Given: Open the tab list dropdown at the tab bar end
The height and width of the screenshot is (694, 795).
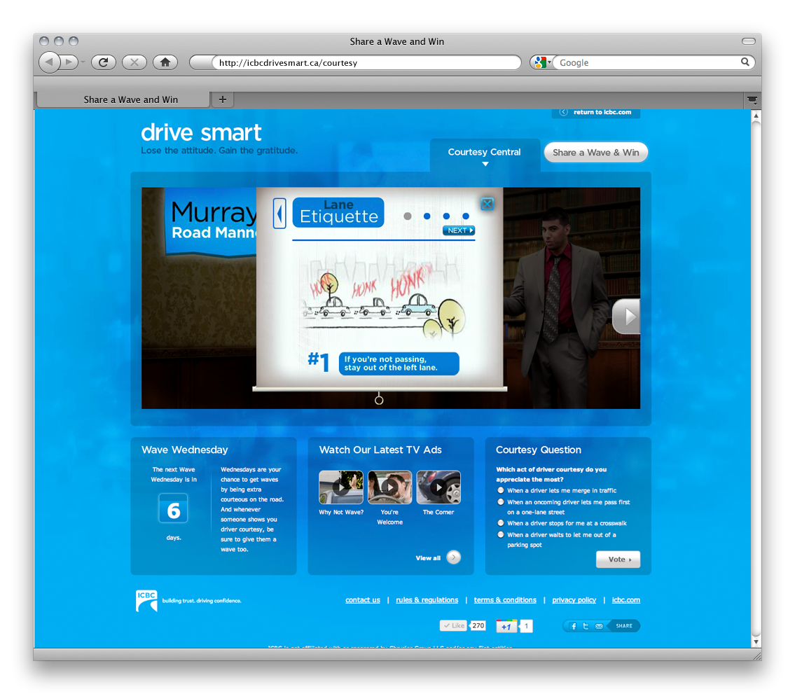Looking at the screenshot, I should 752,100.
